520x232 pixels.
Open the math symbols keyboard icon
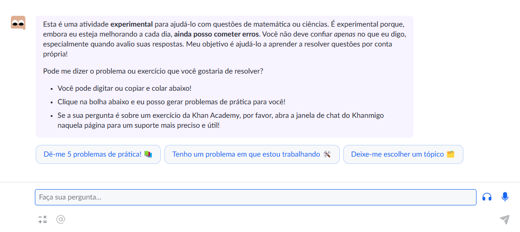43,219
